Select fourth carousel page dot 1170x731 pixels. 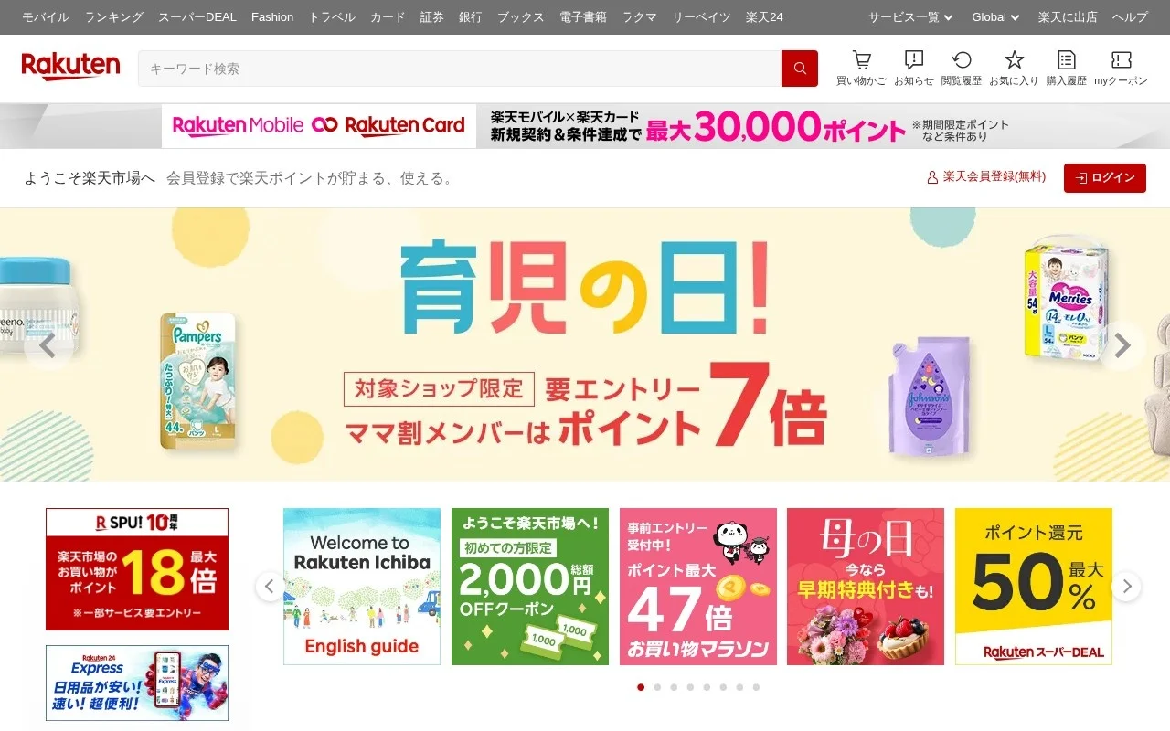click(690, 687)
